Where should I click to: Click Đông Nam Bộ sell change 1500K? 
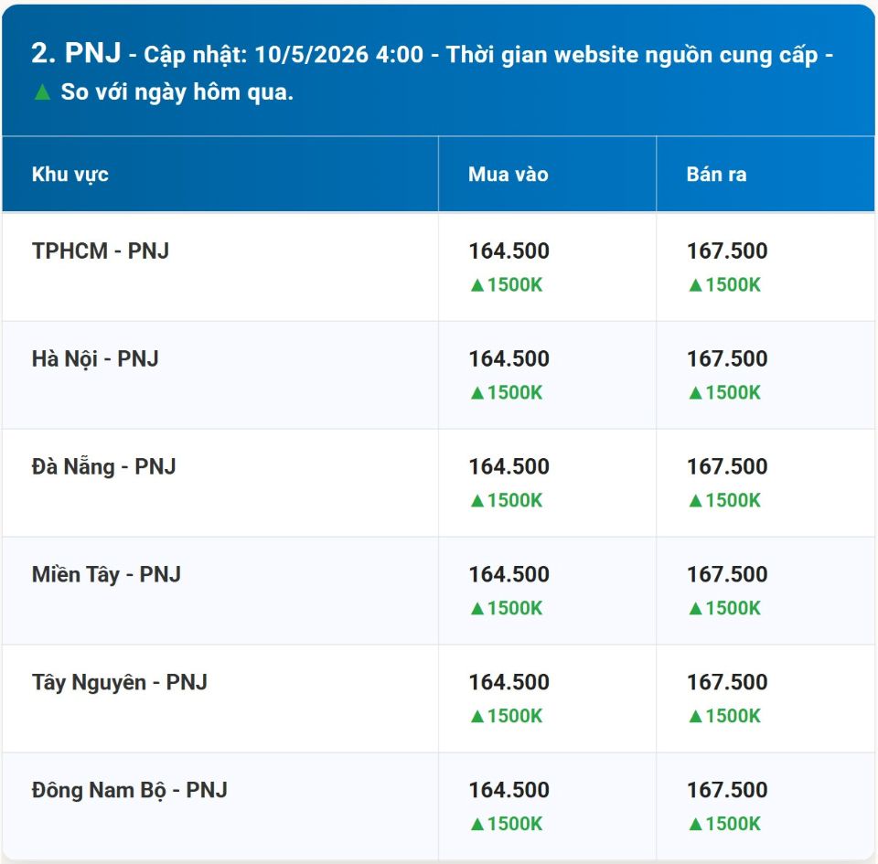tap(724, 824)
